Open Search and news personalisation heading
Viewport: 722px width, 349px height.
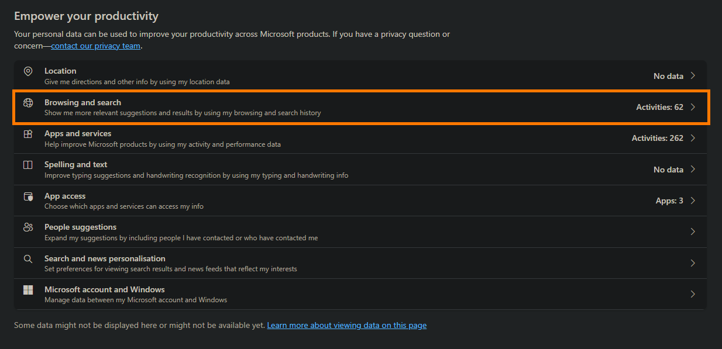tap(105, 258)
